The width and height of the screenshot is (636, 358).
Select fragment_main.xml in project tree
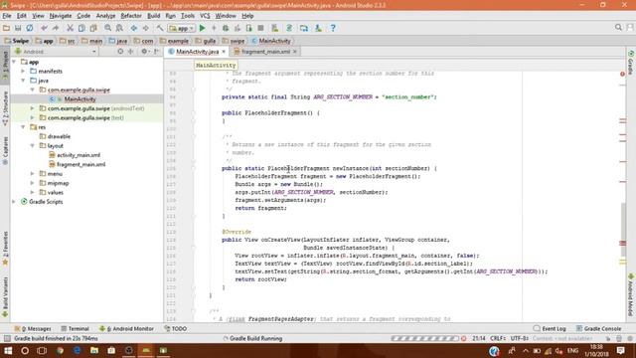[x=81, y=164]
